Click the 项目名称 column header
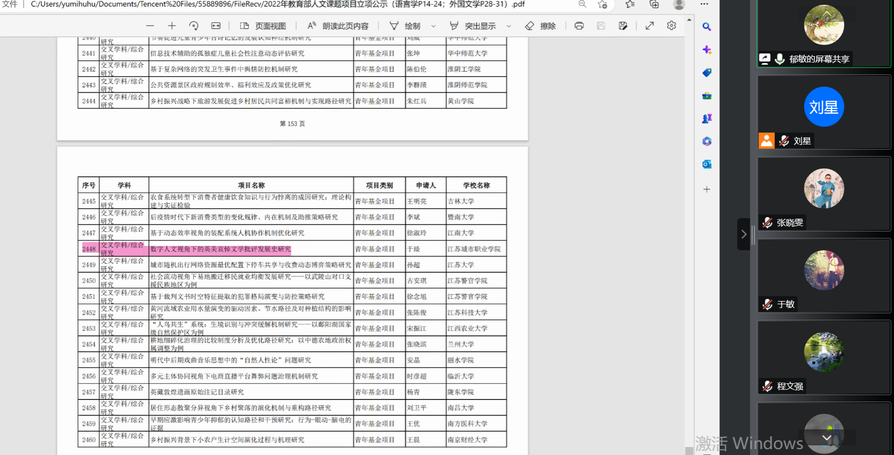The width and height of the screenshot is (894, 455). tap(252, 186)
